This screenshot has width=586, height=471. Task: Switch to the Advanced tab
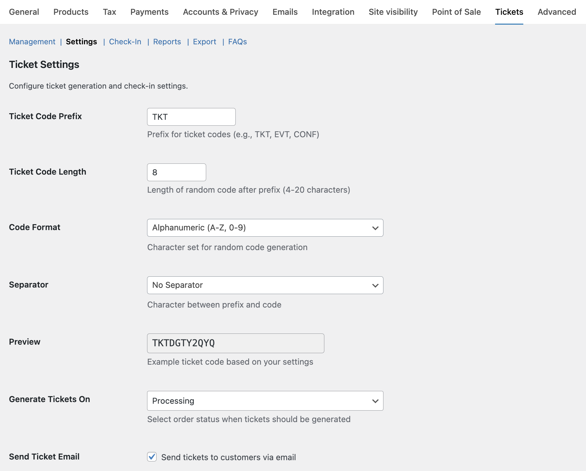[x=557, y=12]
